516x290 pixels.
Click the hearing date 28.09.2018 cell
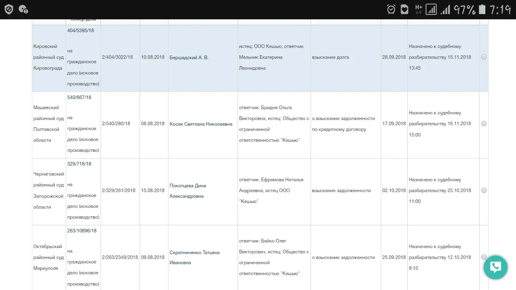[x=394, y=57]
